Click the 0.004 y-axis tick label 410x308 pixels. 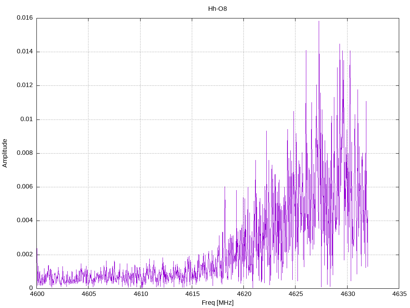click(24, 221)
